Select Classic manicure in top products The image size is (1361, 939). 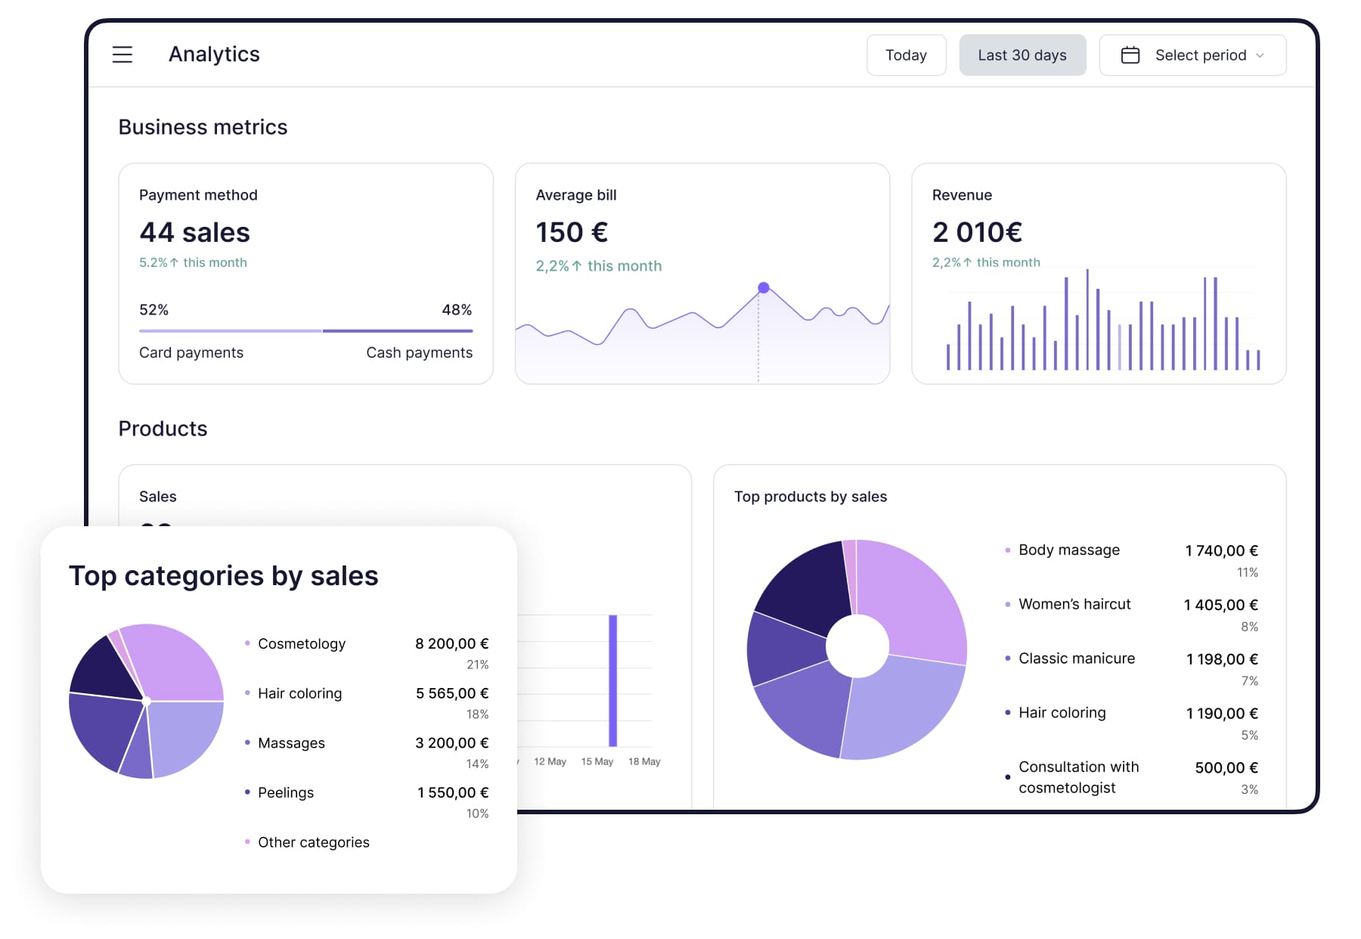point(1076,659)
